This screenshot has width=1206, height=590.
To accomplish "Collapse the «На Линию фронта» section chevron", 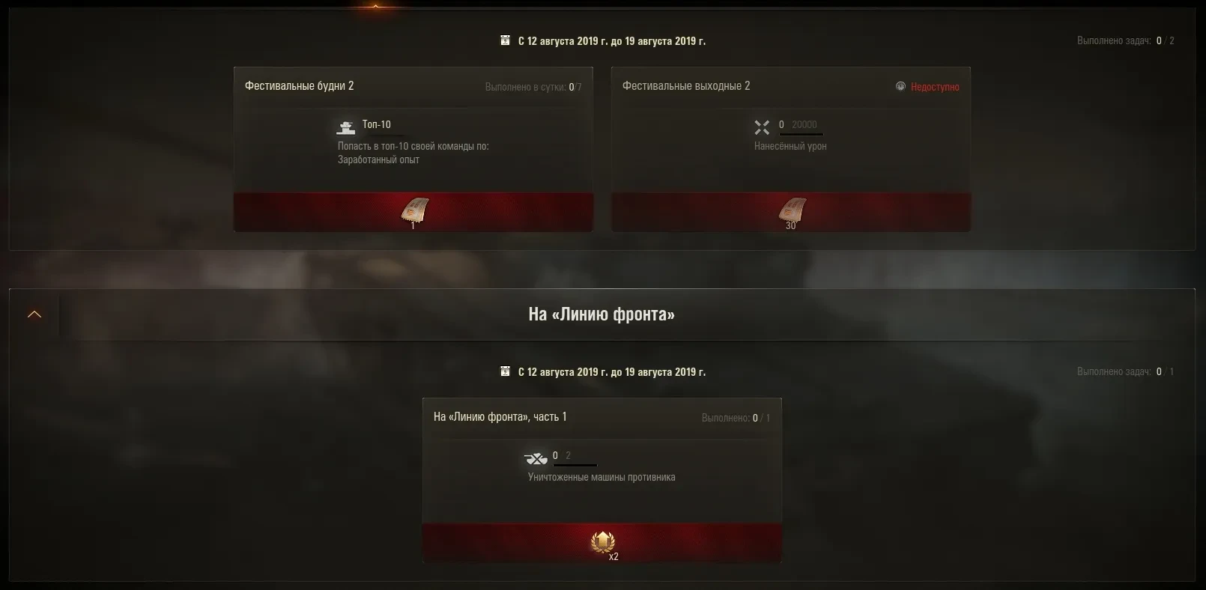I will (34, 314).
